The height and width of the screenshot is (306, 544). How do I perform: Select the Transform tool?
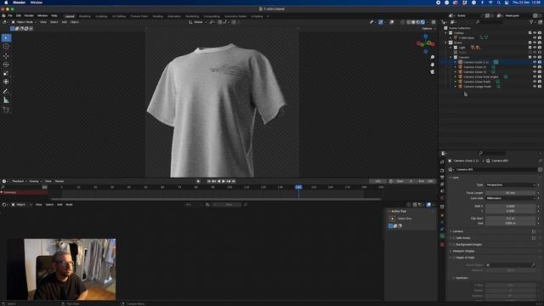click(6, 82)
